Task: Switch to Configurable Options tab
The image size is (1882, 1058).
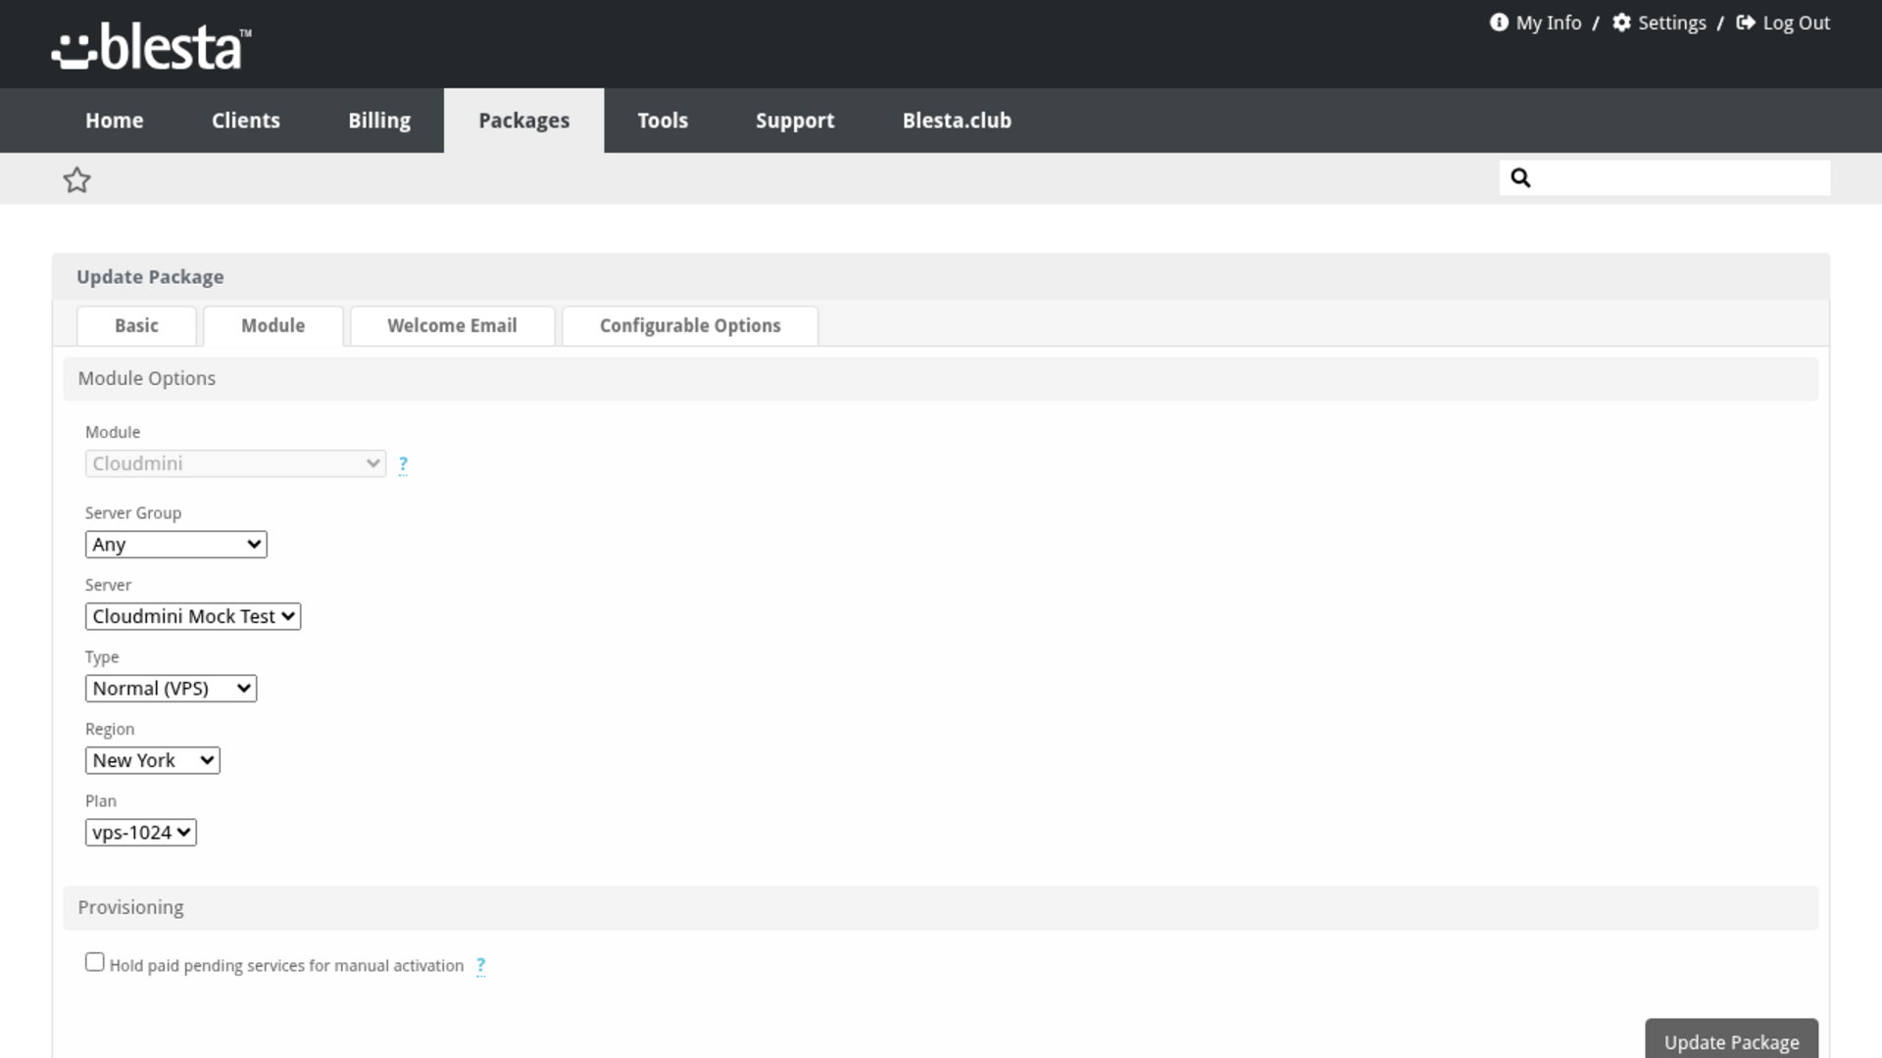Action: [x=690, y=326]
